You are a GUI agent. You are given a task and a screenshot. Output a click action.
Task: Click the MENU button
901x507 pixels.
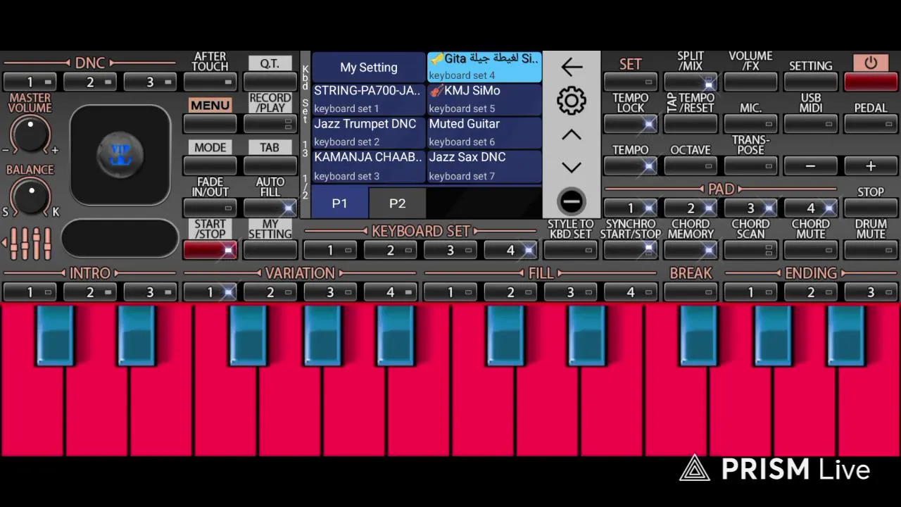click(210, 124)
